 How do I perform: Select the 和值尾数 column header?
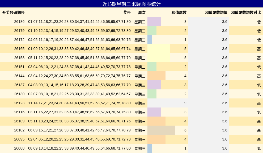[x=179, y=13]
